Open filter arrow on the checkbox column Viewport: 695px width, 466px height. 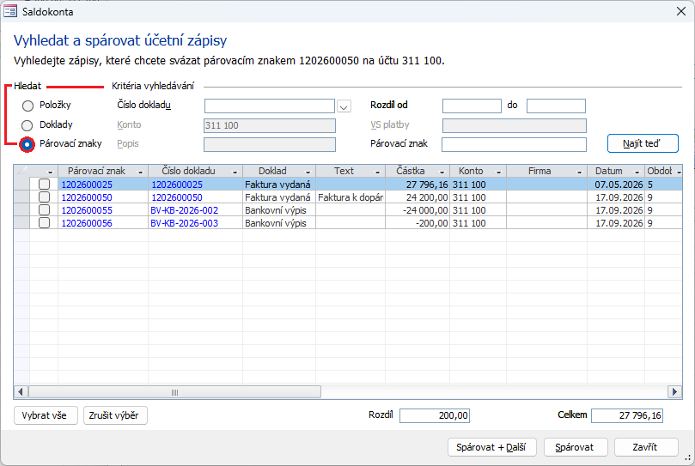(50, 172)
